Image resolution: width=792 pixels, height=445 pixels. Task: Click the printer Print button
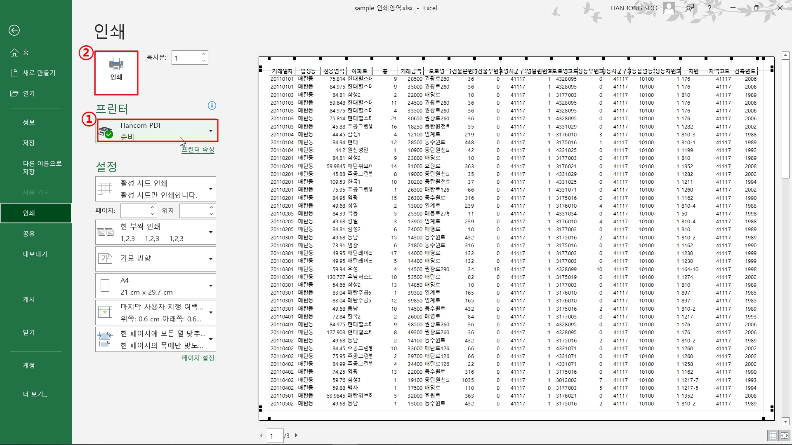click(x=116, y=73)
